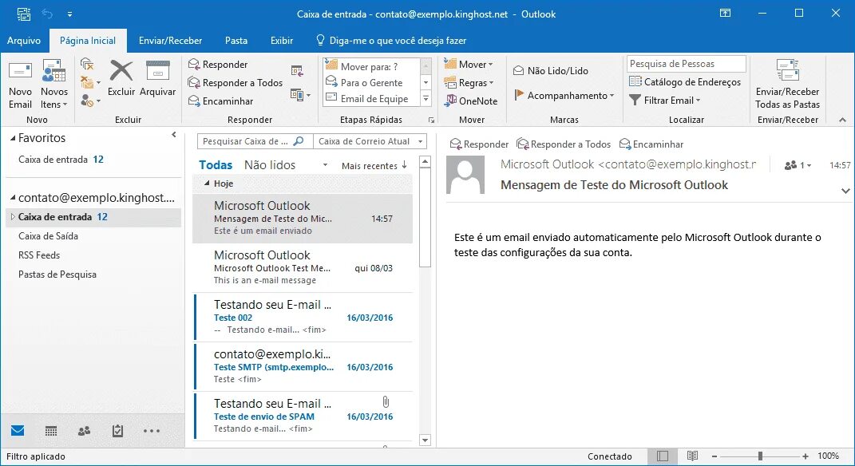This screenshot has width=855, height=466.
Task: Select quick step Mover para: ?
Action: (371, 66)
